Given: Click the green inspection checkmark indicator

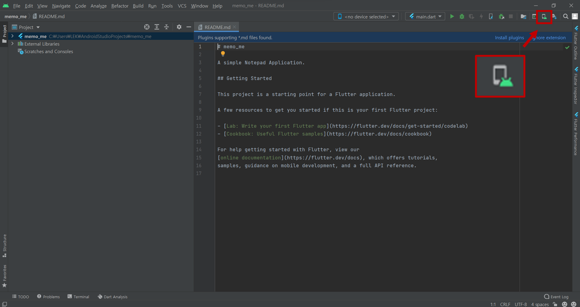Looking at the screenshot, I should 567,47.
